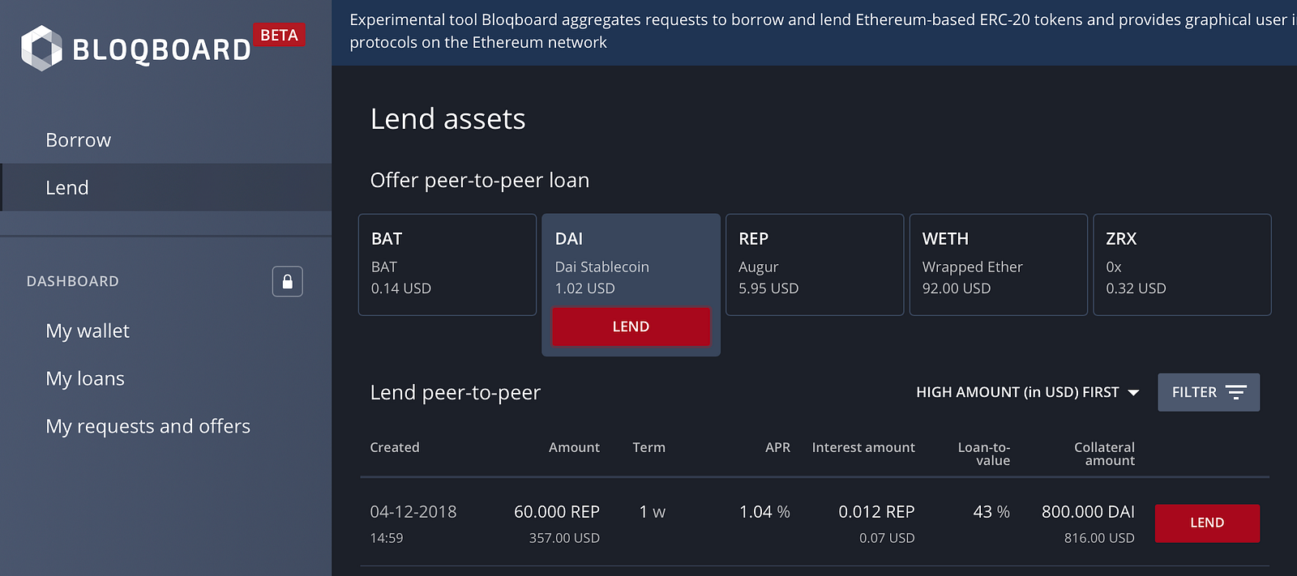The image size is (1297, 576).
Task: Select the REP Augur asset card
Action: tap(814, 264)
